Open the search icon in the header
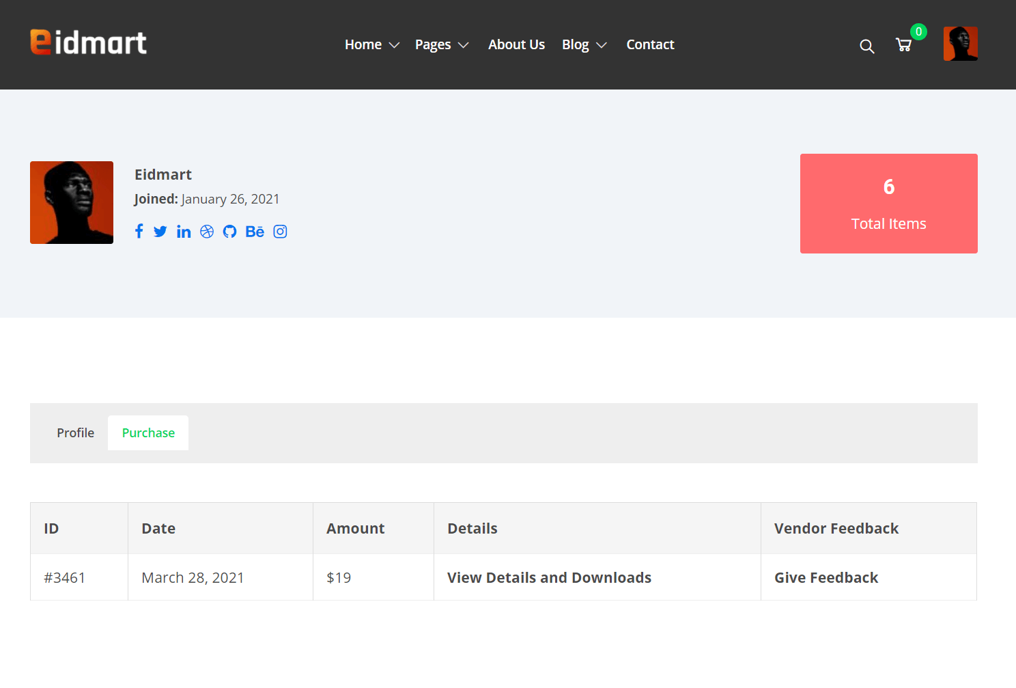This screenshot has width=1016, height=688. (866, 46)
